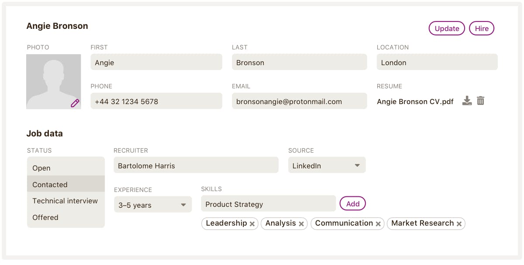The width and height of the screenshot is (524, 265).
Task: Download the Angie Bronson CV.pdf resume
Action: (x=467, y=101)
